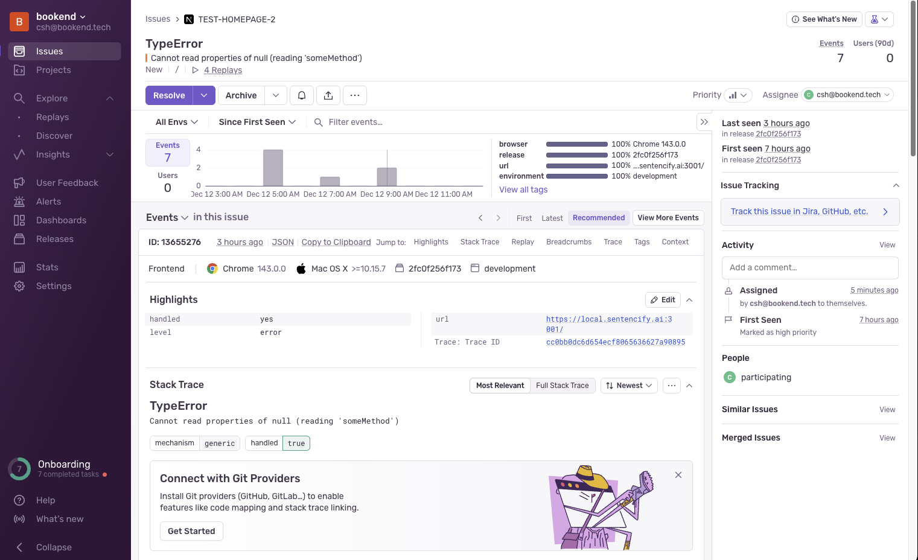Collapse the right sidebar with double-chevron icon
918x560 pixels.
tap(704, 122)
